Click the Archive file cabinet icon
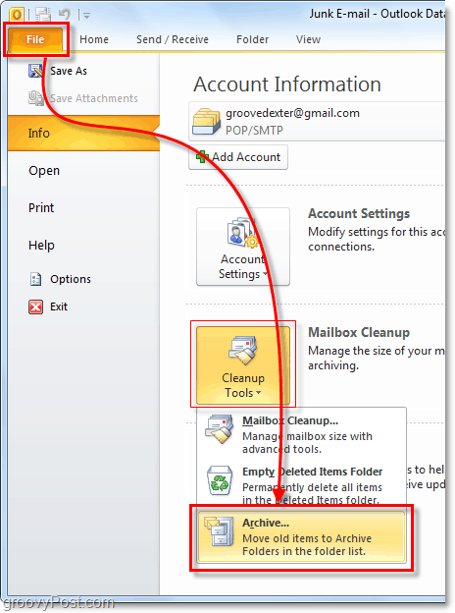 pos(219,531)
